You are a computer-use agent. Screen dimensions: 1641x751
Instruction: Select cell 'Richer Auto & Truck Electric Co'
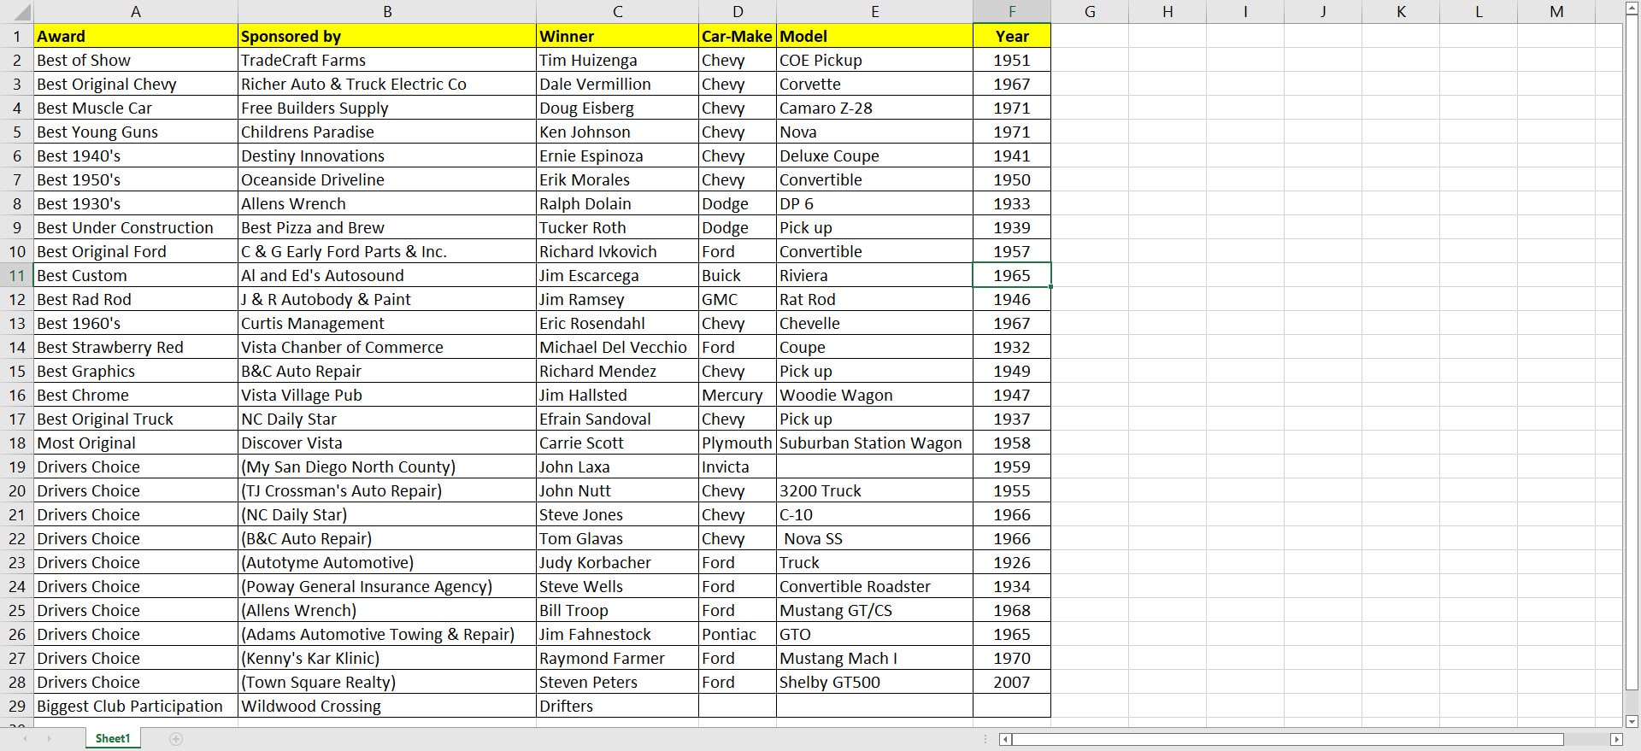387,84
